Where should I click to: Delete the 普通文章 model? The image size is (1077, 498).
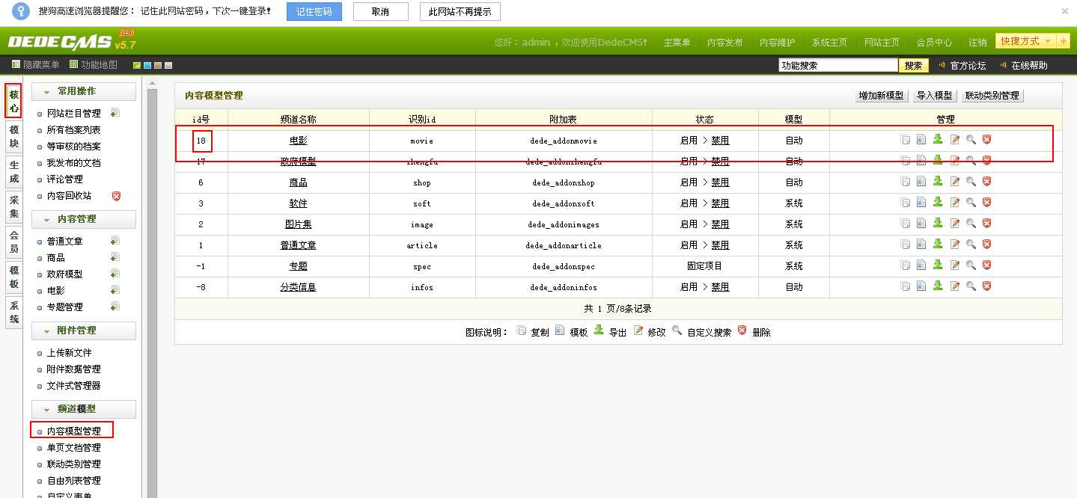click(x=986, y=245)
